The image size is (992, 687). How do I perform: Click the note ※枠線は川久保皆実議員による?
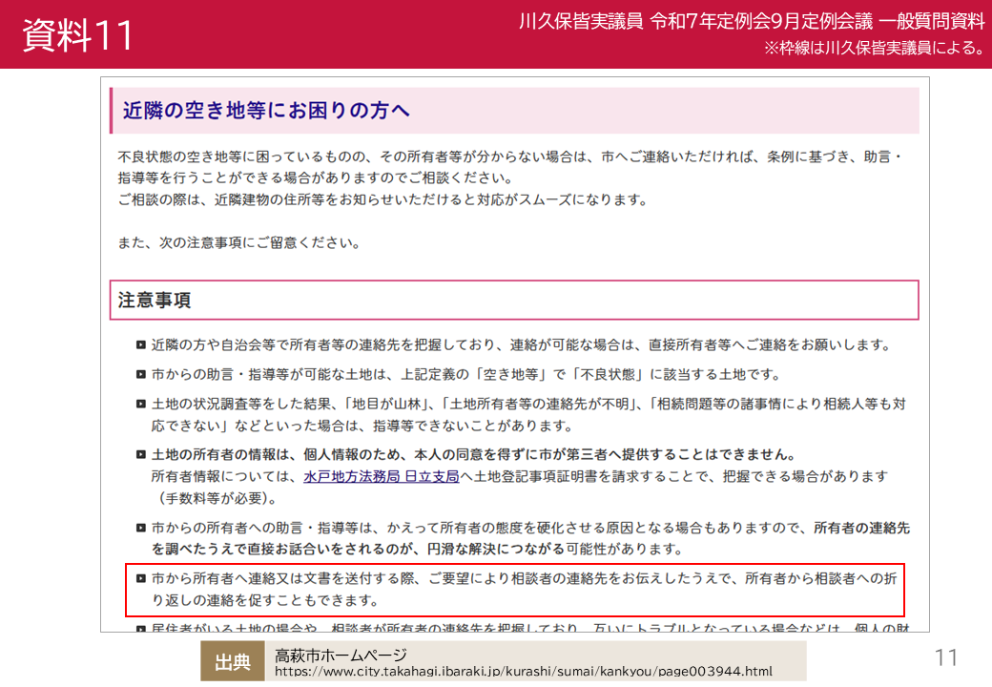pyautogui.click(x=875, y=48)
